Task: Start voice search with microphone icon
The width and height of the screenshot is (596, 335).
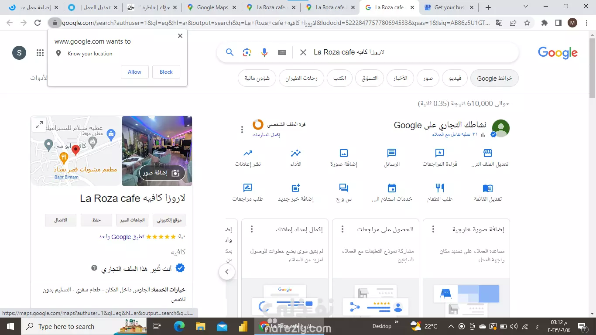Action: click(x=264, y=52)
